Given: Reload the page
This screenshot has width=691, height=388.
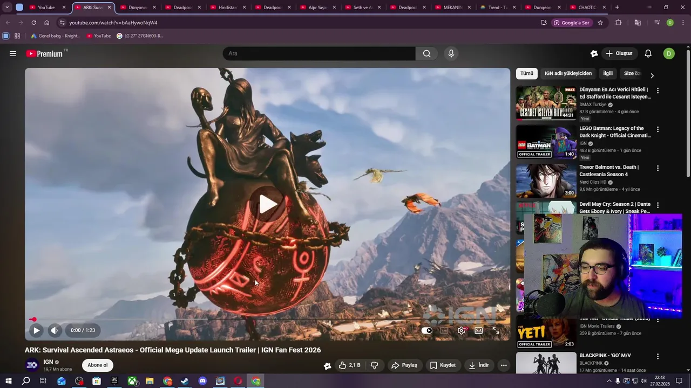Looking at the screenshot, I should (33, 23).
